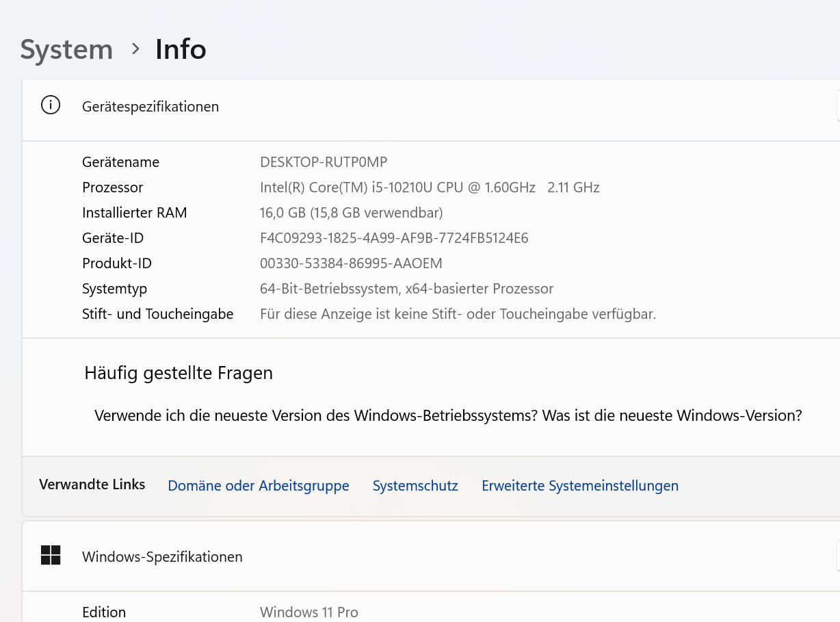Click the 16,0 GB installed RAM value
The height and width of the screenshot is (622, 840).
(x=351, y=213)
